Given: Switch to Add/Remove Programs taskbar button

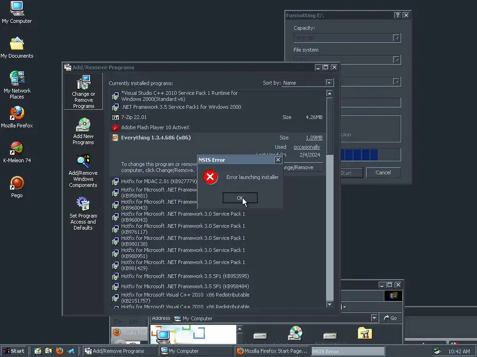Looking at the screenshot, I should click(120, 351).
